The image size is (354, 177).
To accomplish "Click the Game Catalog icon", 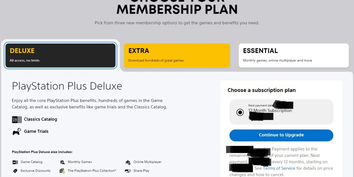I will point(15,162).
